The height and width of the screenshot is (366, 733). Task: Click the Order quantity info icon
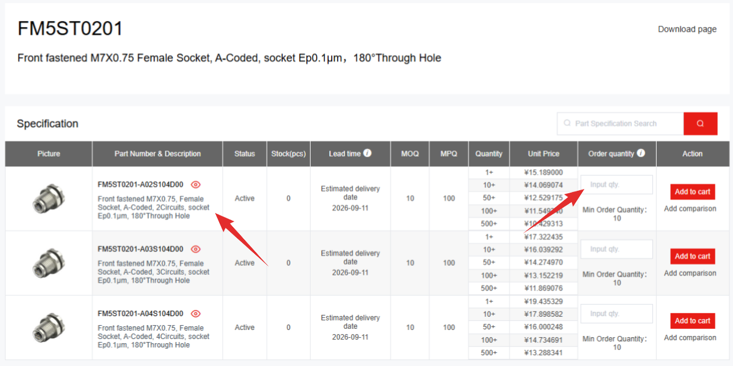[x=641, y=153]
